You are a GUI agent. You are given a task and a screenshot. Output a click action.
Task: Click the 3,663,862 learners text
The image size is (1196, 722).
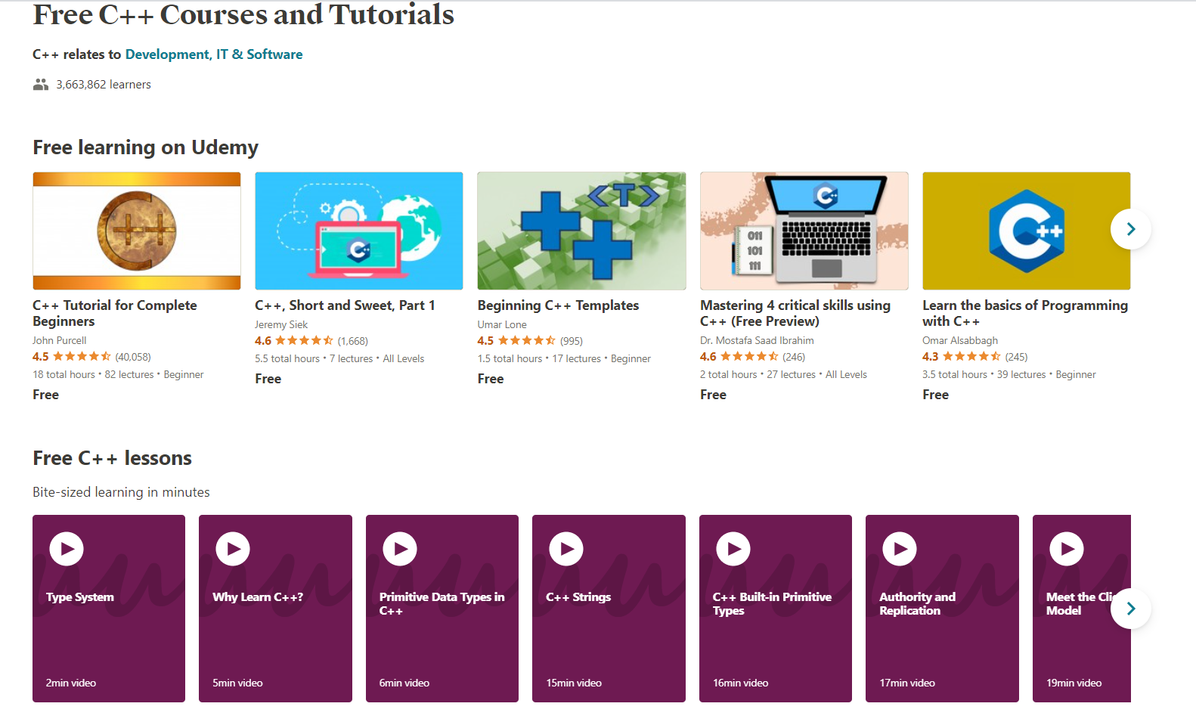[x=104, y=85]
